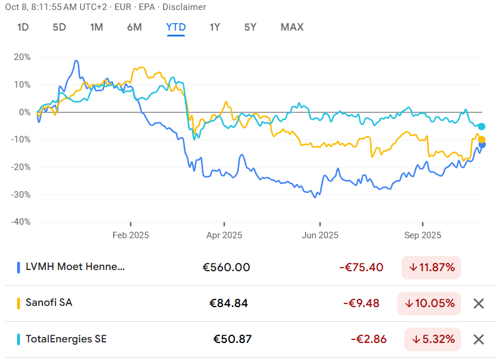Remove TotalEnergies SE from comparison
The image size is (501, 360).
[479, 339]
